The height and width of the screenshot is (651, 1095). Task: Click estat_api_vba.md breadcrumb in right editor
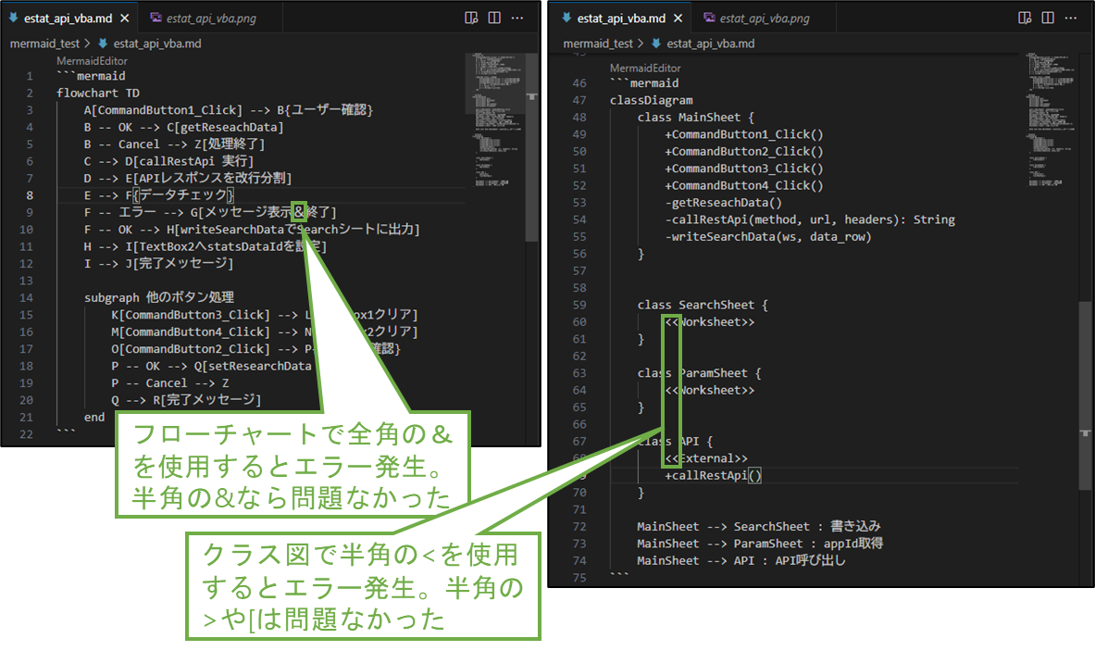(x=711, y=44)
